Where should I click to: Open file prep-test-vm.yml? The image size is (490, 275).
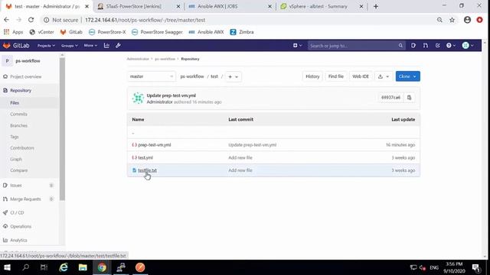click(x=155, y=145)
